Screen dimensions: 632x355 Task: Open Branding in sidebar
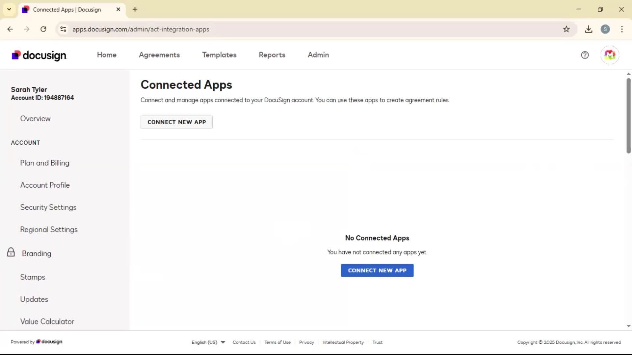pos(37,253)
